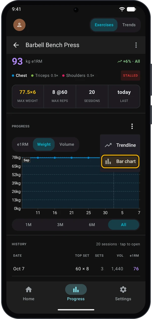The width and height of the screenshot is (152, 319).
Task: Open the user profile avatar
Action: [x=19, y=25]
